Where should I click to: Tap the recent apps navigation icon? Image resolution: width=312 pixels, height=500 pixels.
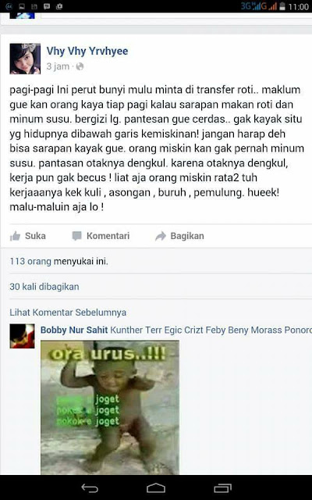[222, 487]
